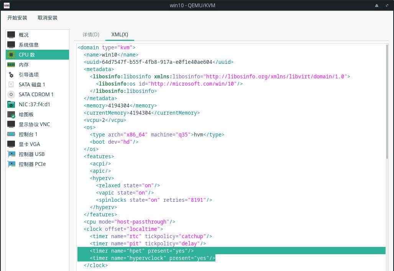Click the 内存 memory module icon
The width and height of the screenshot is (394, 271).
(x=11, y=65)
